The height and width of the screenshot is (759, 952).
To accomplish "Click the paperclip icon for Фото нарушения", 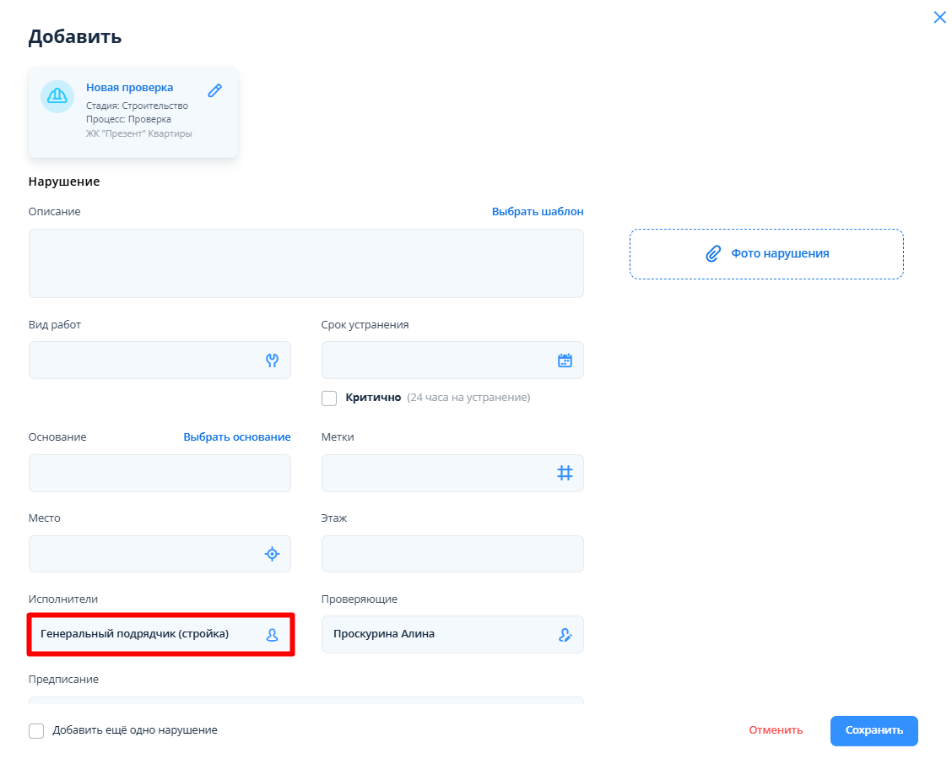I will point(713,253).
